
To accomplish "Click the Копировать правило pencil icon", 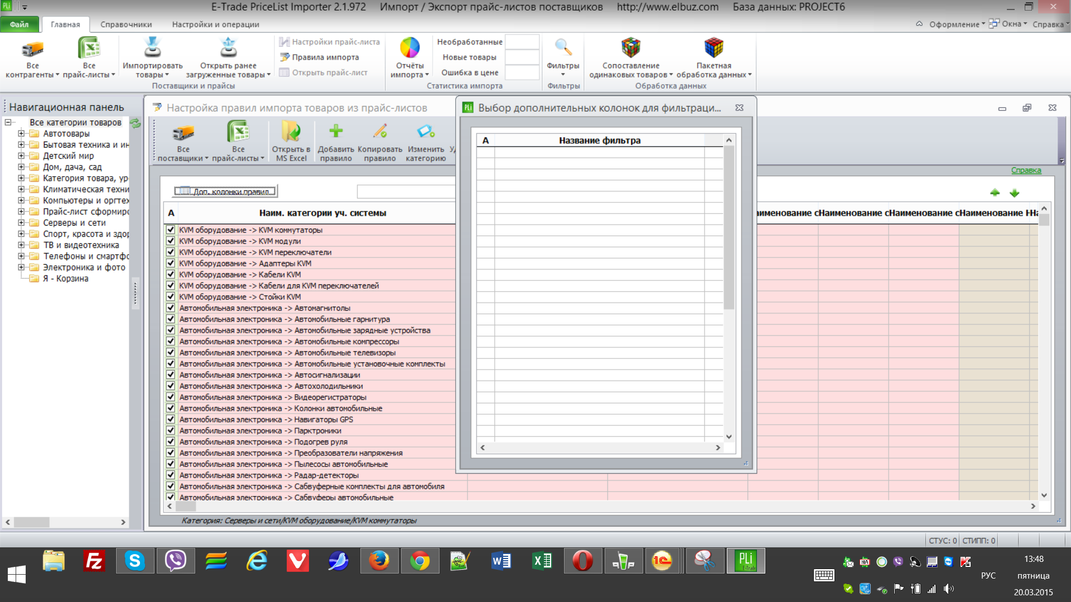I will tap(380, 131).
